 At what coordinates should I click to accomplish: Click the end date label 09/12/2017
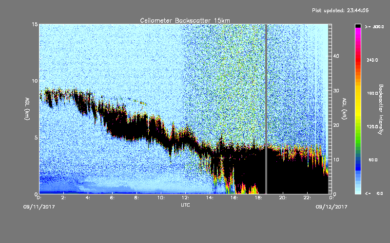tap(331, 207)
